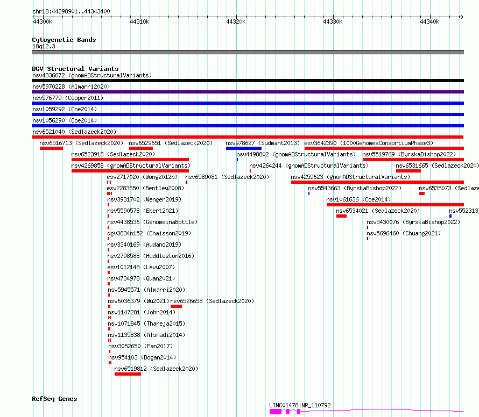Viewport: 479px width, 417px height.
Task: Click the 44310k ruler tick label
Action: click(x=139, y=21)
